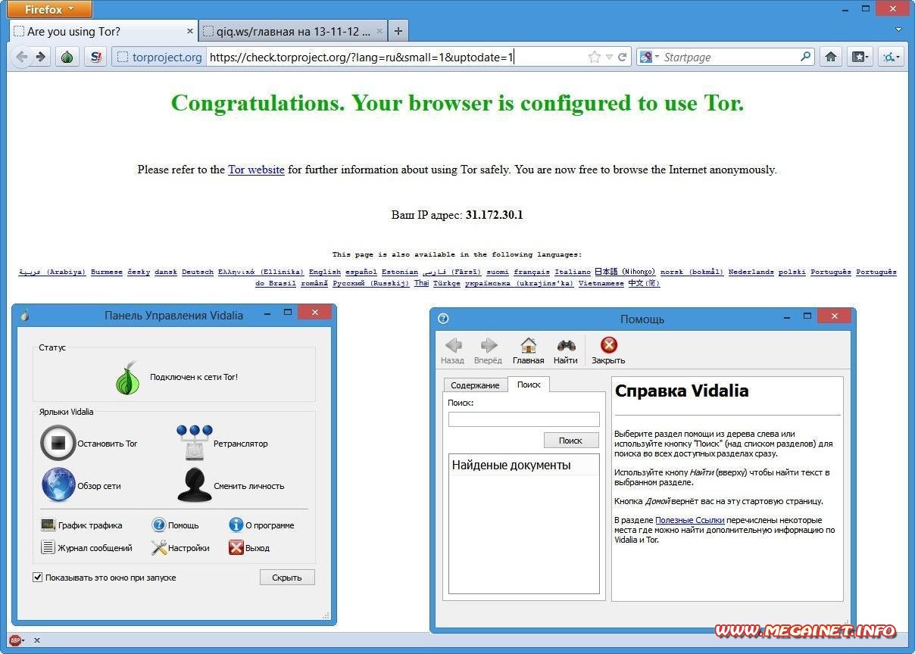The width and height of the screenshot is (915, 654).
Task: Open the Firefox orange menu button
Action: click(49, 9)
